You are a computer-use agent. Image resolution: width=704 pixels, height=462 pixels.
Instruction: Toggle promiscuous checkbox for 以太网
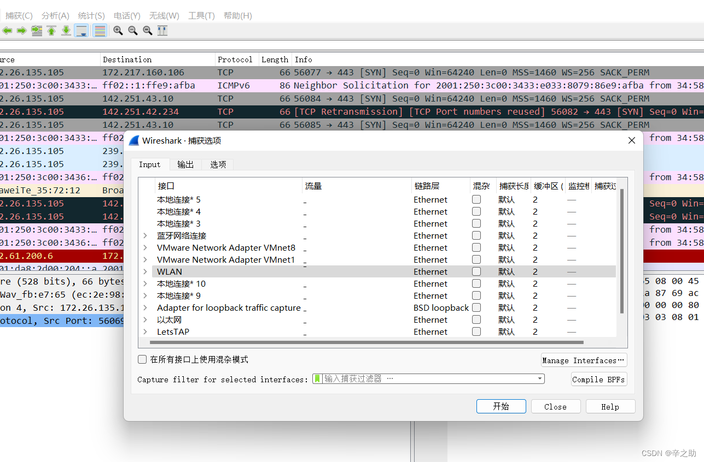[x=476, y=319]
